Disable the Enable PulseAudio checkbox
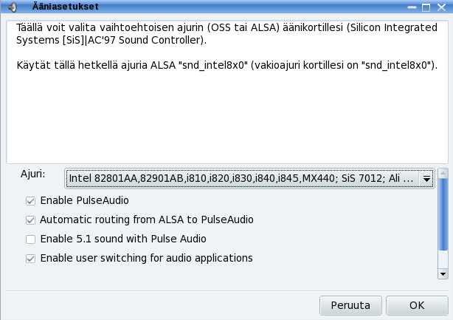The height and width of the screenshot is (320, 453). 30,201
